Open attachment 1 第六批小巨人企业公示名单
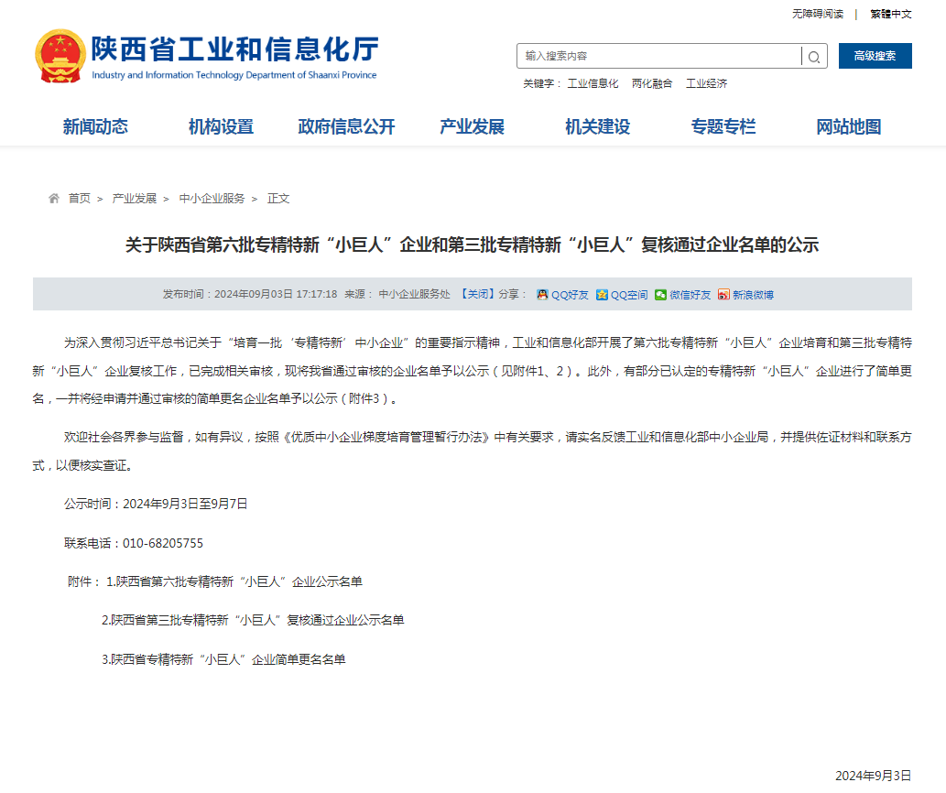The width and height of the screenshot is (946, 793). (x=234, y=581)
